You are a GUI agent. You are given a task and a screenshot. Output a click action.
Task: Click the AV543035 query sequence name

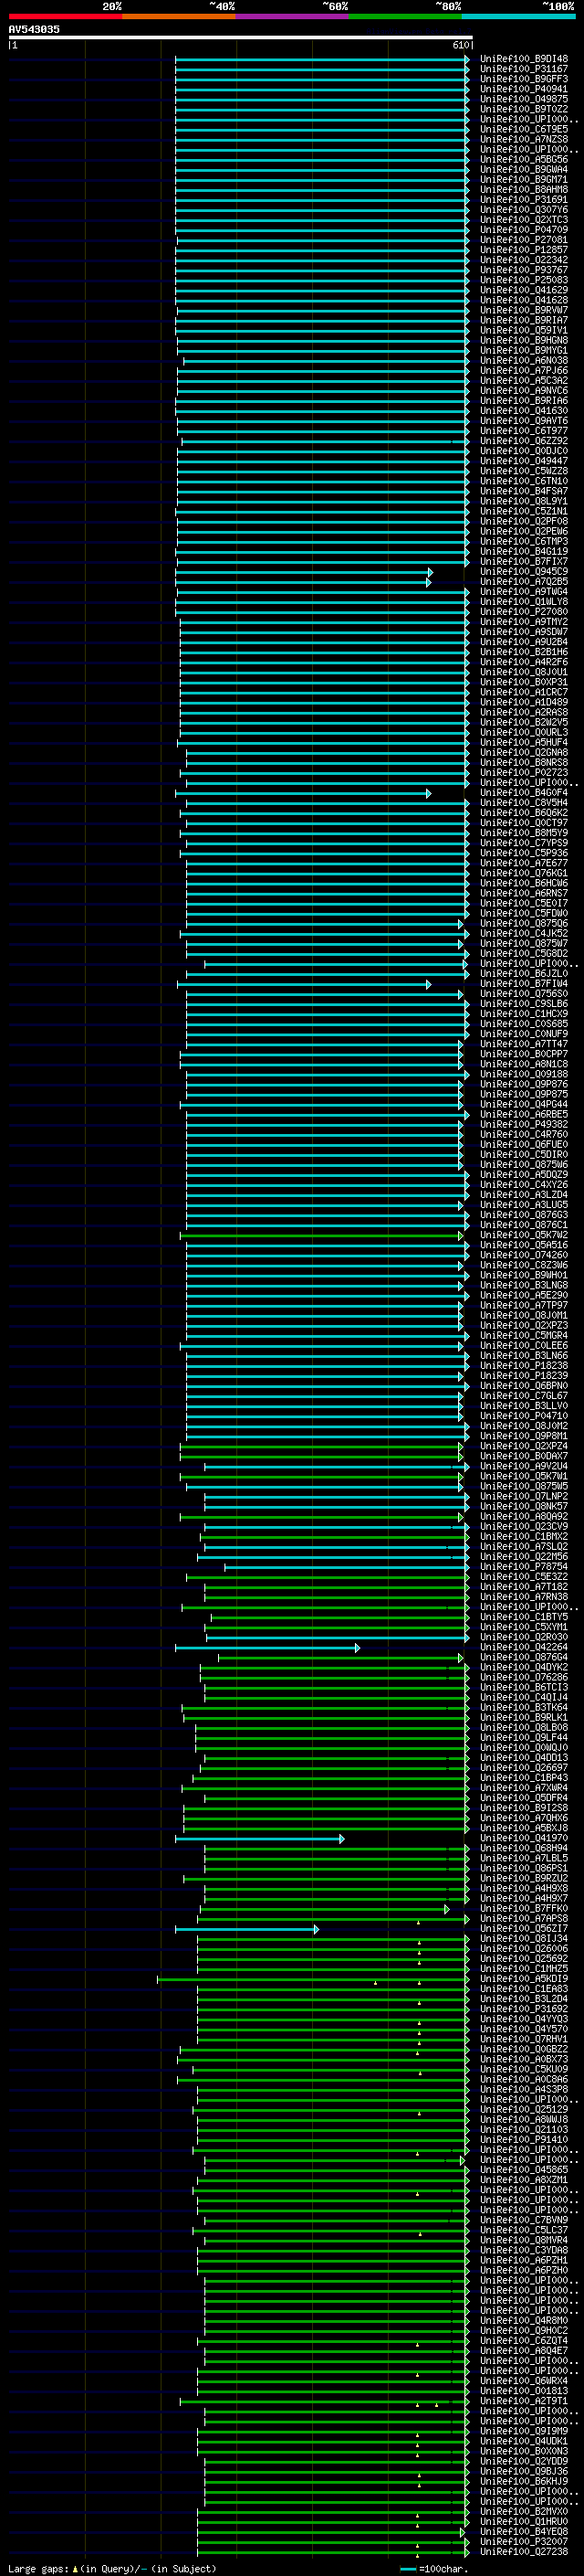coord(34,29)
